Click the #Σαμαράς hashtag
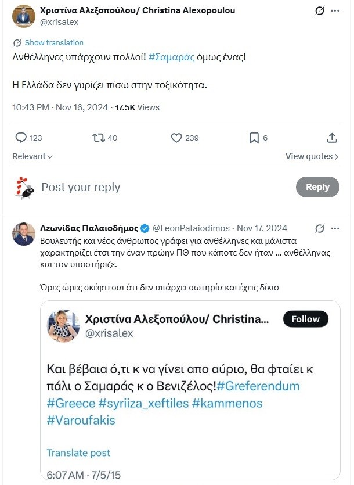The image size is (354, 485). pos(171,58)
